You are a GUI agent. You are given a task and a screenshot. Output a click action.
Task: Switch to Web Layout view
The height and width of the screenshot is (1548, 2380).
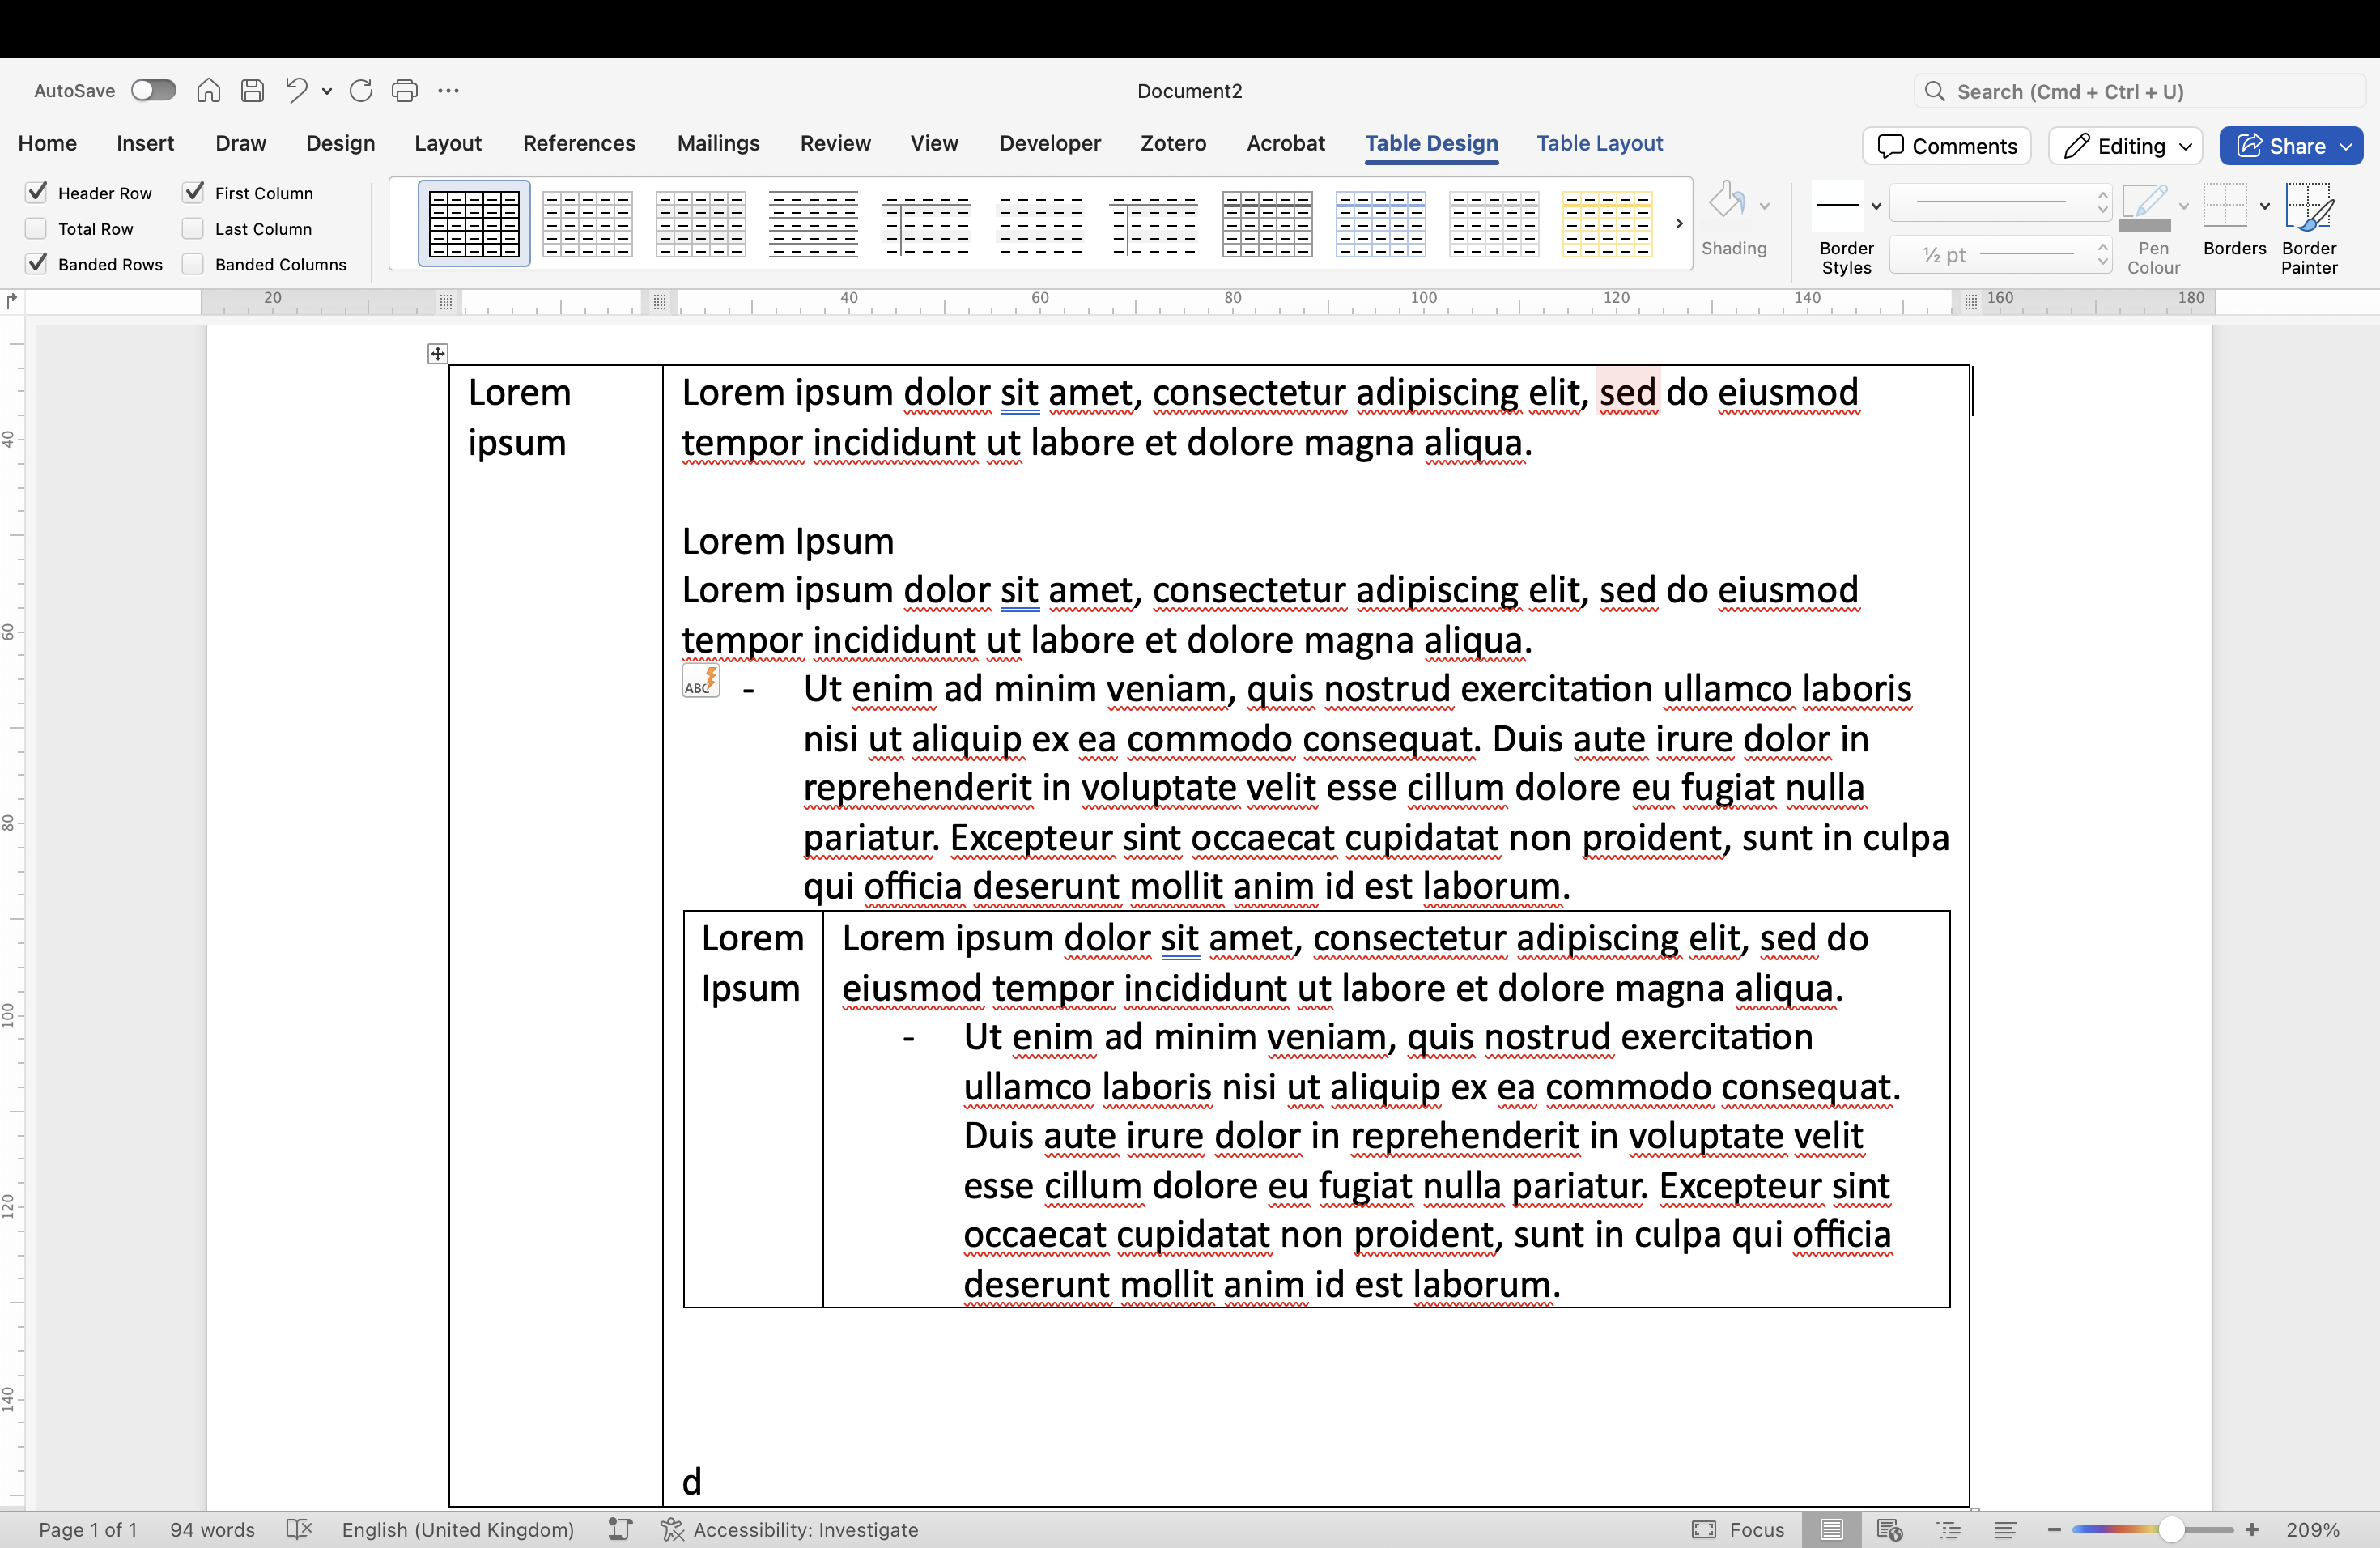click(x=1889, y=1529)
